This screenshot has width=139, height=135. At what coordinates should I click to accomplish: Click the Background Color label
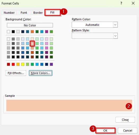(x=18, y=19)
